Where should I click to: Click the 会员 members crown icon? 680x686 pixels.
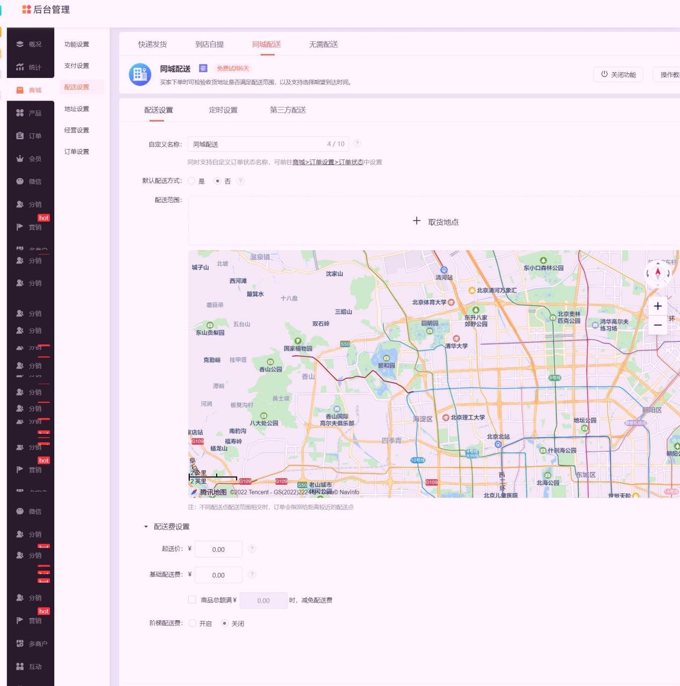[20, 159]
